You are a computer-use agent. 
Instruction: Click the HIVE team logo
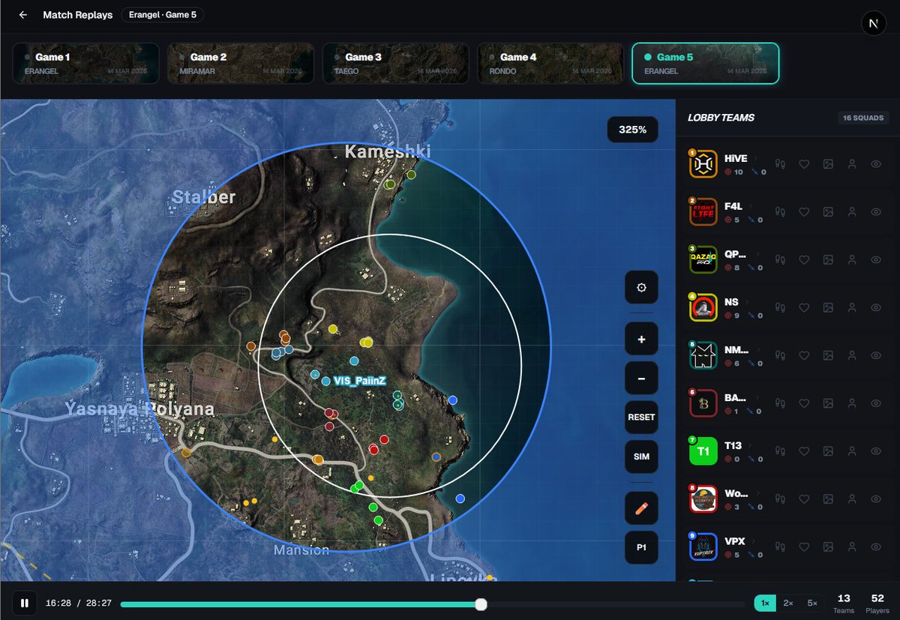(x=703, y=164)
